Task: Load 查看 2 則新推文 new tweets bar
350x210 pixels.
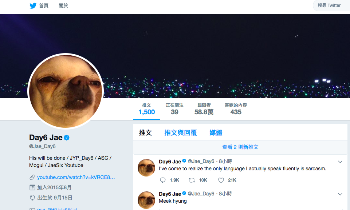Action: click(x=240, y=147)
